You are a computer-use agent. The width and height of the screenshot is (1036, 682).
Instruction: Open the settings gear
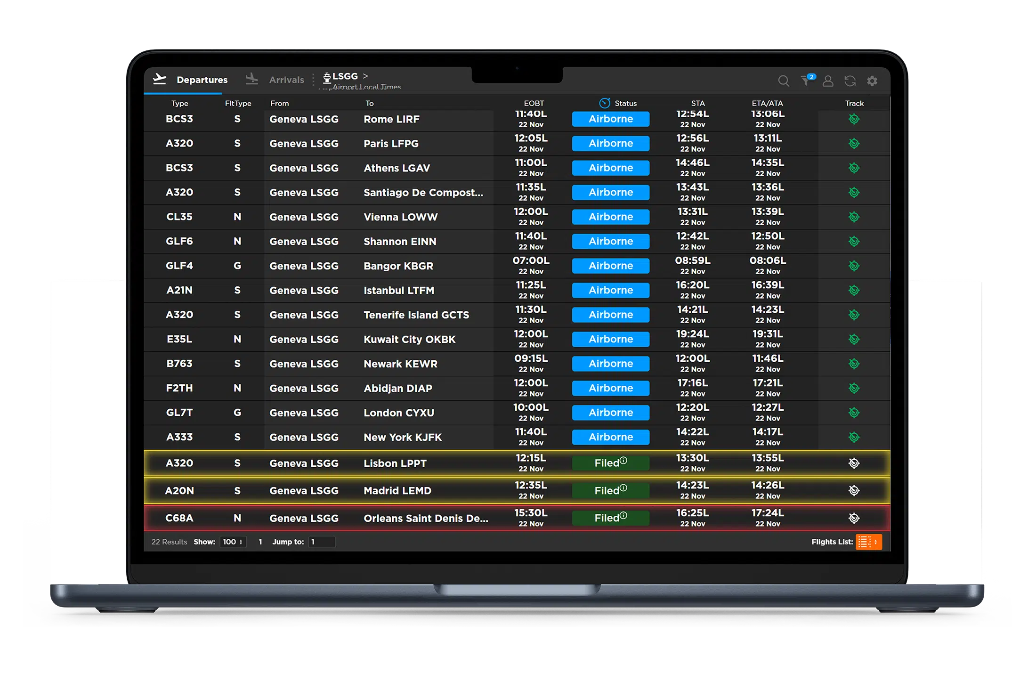click(872, 81)
